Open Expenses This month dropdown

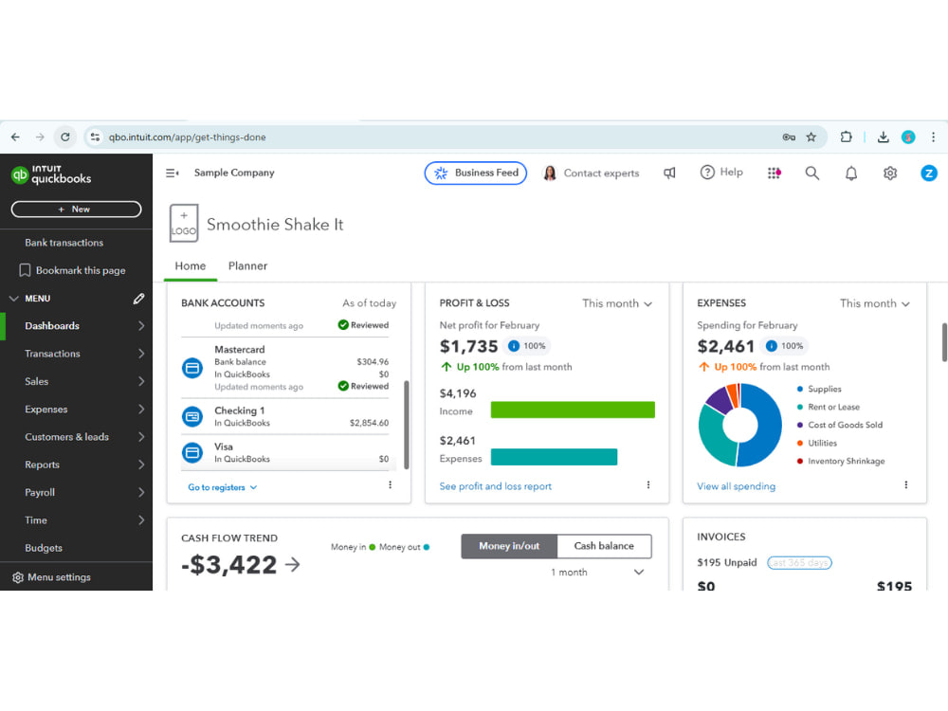pyautogui.click(x=875, y=303)
